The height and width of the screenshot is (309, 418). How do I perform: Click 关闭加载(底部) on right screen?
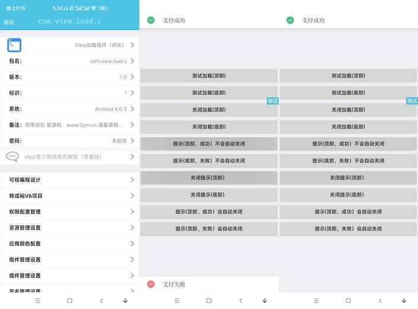point(348,127)
